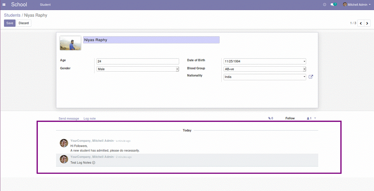
Task: Expand the followers list dropdown arrow
Action: pos(315,118)
